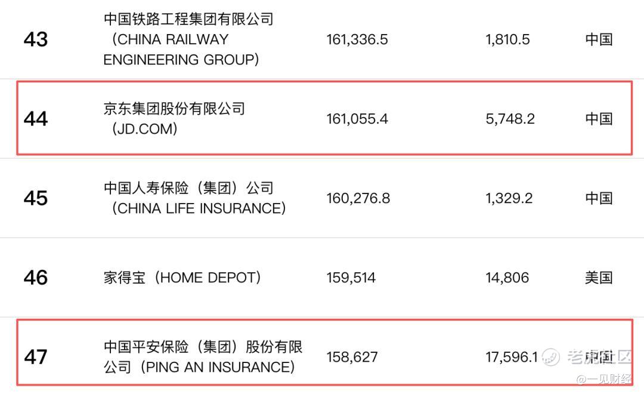The width and height of the screenshot is (644, 394).
Task: Click Home Depot revenue 159,514
Action: tap(351, 278)
